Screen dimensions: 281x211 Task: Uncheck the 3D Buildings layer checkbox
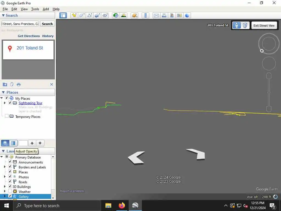tap(10, 186)
